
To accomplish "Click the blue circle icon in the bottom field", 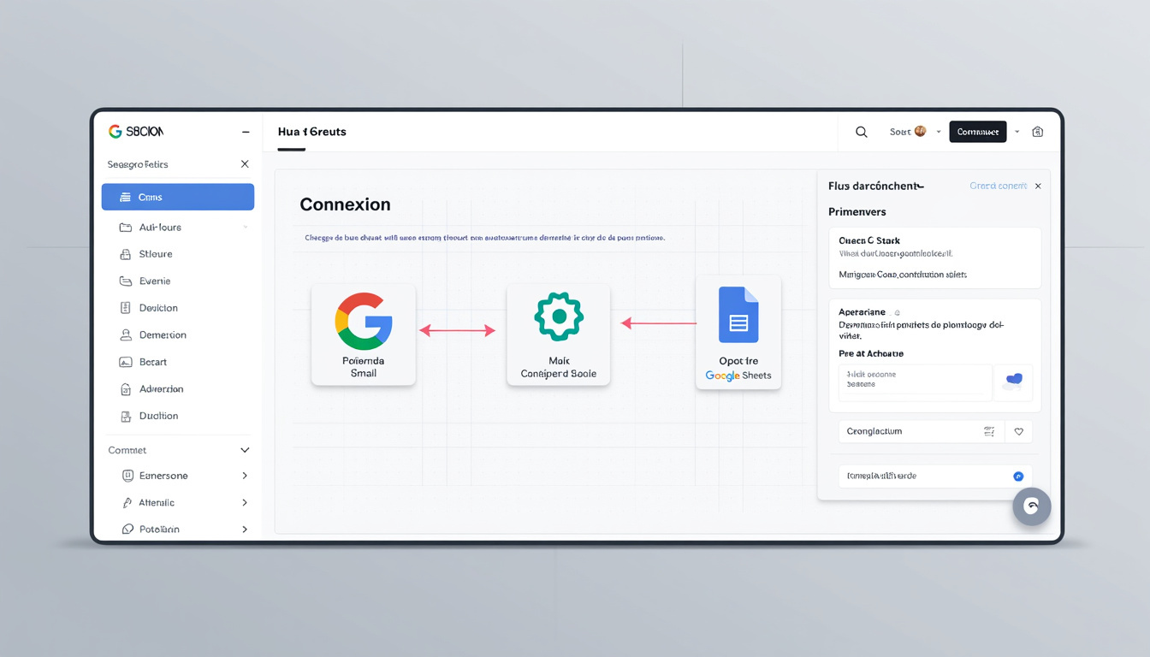I will [x=1018, y=476].
